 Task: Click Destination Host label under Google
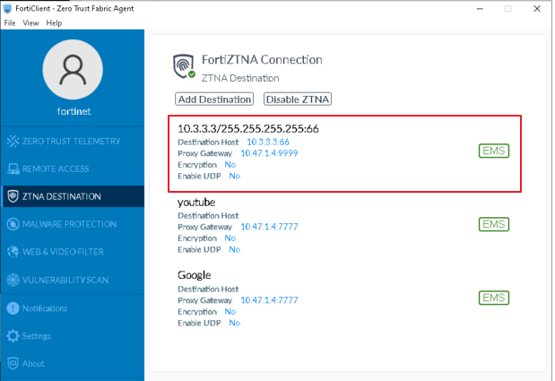pos(208,289)
